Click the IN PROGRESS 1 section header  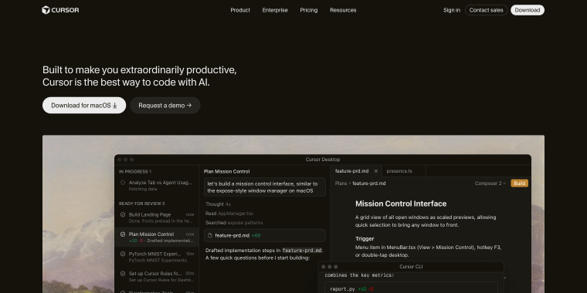click(x=134, y=171)
